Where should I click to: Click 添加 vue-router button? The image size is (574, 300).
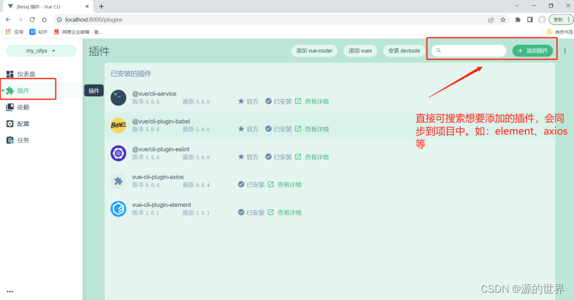(x=314, y=51)
